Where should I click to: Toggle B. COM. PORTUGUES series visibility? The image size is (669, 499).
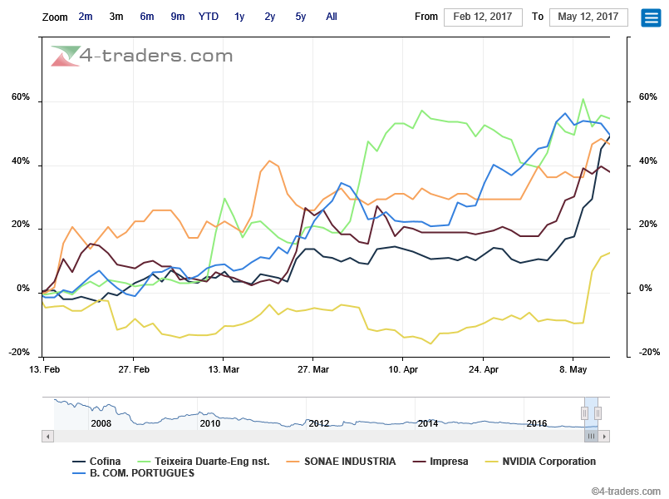tap(134, 473)
